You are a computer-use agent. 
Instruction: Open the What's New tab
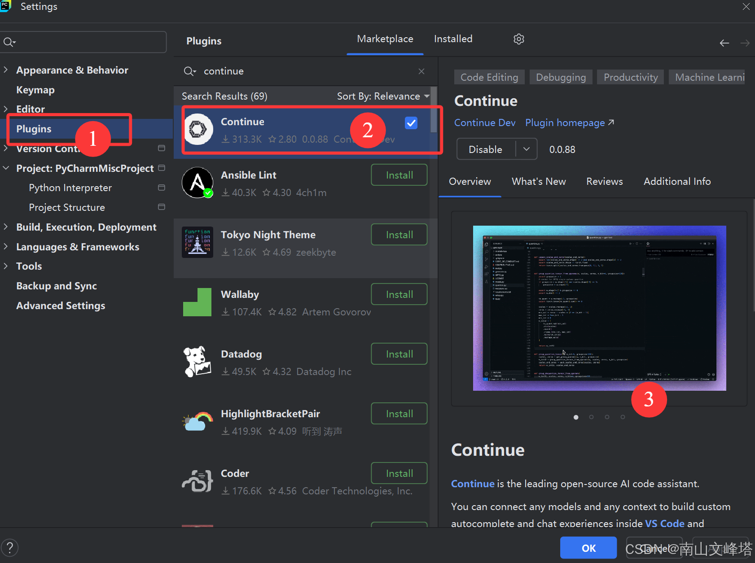539,182
